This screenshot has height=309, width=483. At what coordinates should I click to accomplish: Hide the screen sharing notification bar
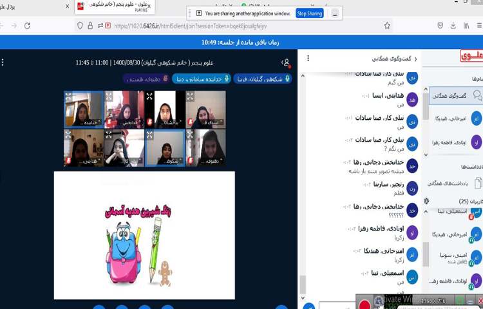tap(335, 13)
